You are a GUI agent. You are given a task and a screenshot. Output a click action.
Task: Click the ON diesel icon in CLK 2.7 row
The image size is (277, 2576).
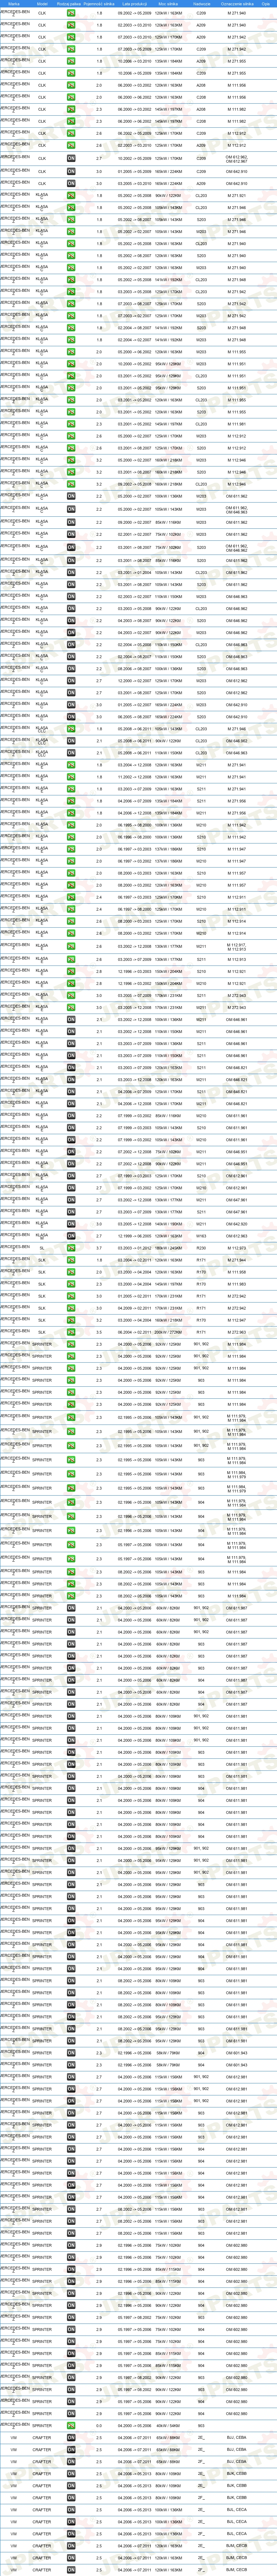pyautogui.click(x=71, y=158)
